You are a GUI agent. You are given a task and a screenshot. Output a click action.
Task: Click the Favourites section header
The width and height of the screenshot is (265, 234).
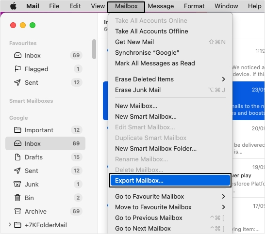[23, 43]
